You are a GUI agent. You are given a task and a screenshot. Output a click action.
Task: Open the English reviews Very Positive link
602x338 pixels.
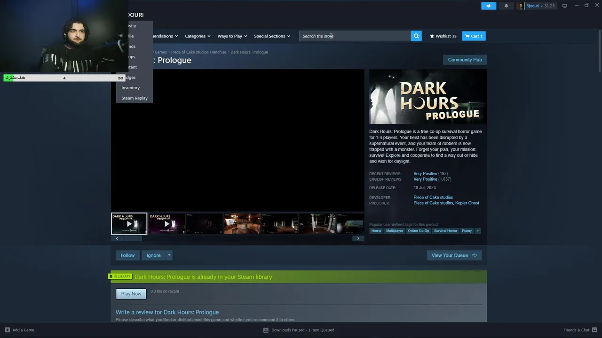(425, 179)
